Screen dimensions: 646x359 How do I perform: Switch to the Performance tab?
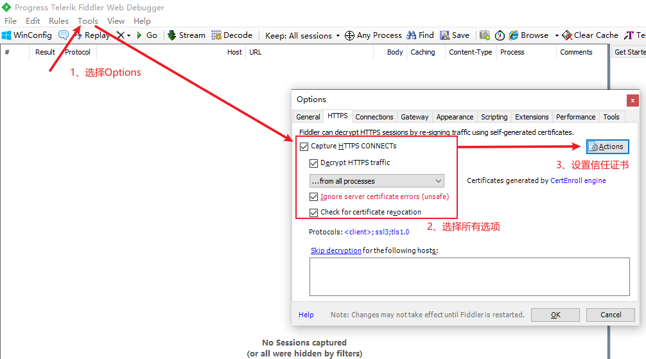click(575, 117)
